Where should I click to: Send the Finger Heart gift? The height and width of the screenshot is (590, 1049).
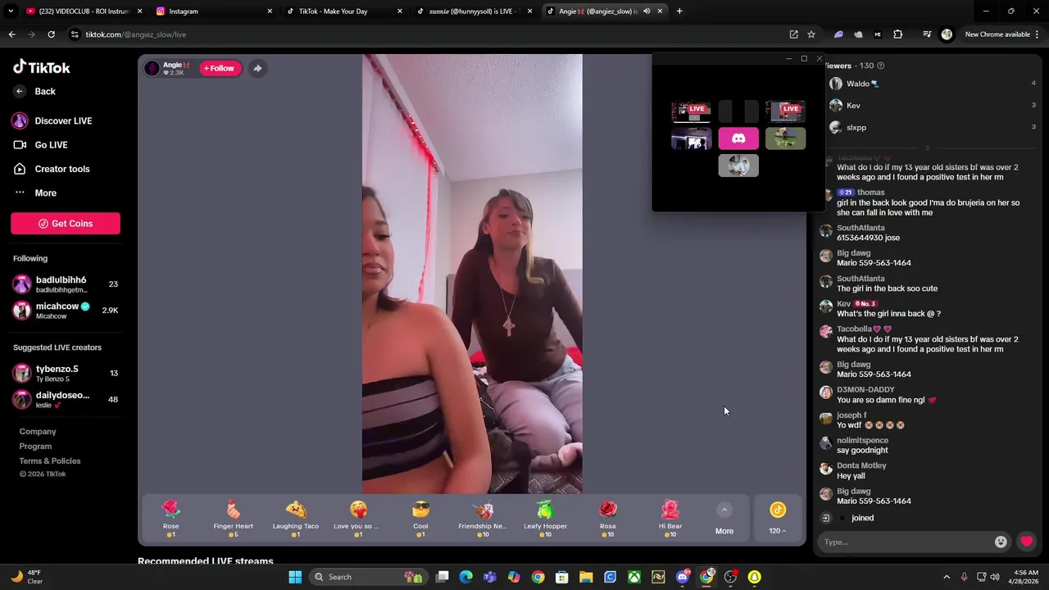point(234,518)
